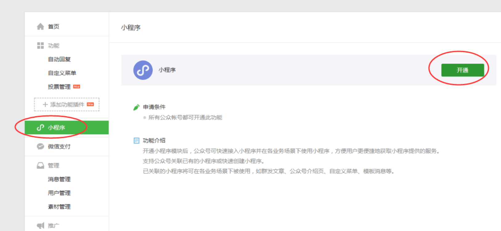Click the large purple 小程序 logo
This screenshot has width=501, height=231.
[x=143, y=70]
